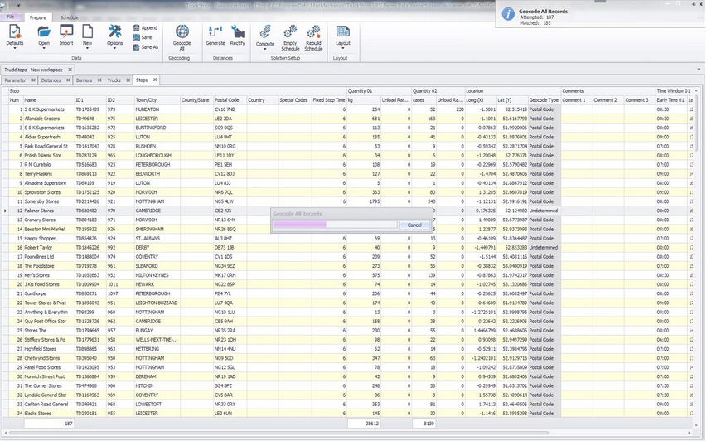Click the Geocode All globe icon

tap(182, 32)
